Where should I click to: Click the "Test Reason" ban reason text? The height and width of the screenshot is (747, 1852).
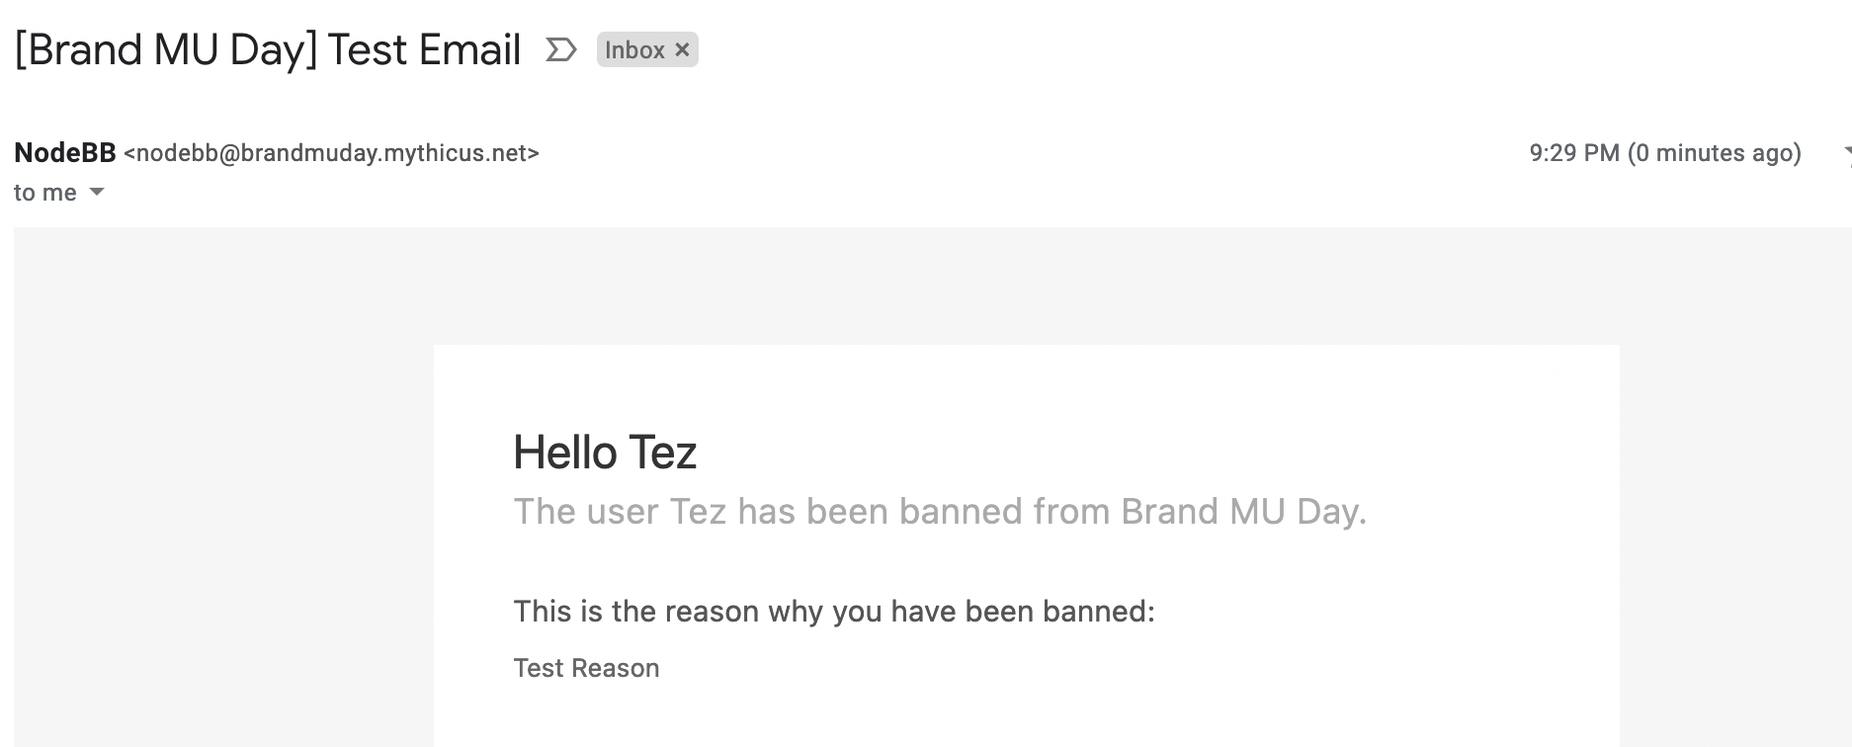(x=586, y=668)
